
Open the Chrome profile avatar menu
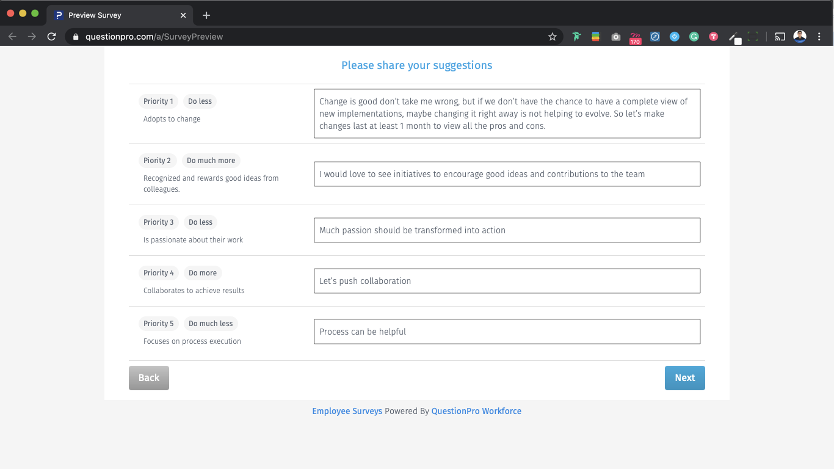point(800,36)
